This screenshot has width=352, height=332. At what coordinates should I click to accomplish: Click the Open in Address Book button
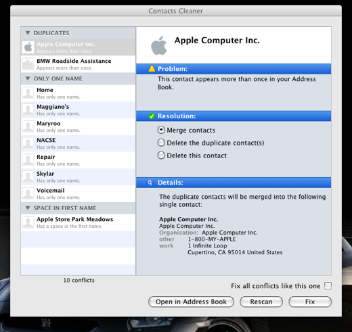191,302
